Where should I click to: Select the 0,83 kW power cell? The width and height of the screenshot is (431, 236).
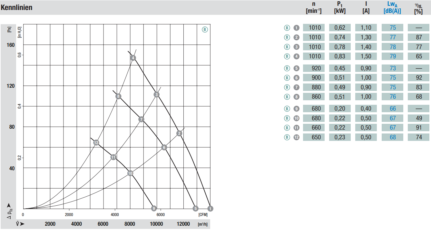coord(340,56)
